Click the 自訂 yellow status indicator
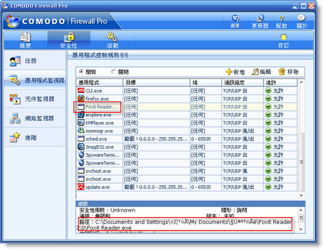The image size is (324, 250). (283, 37)
